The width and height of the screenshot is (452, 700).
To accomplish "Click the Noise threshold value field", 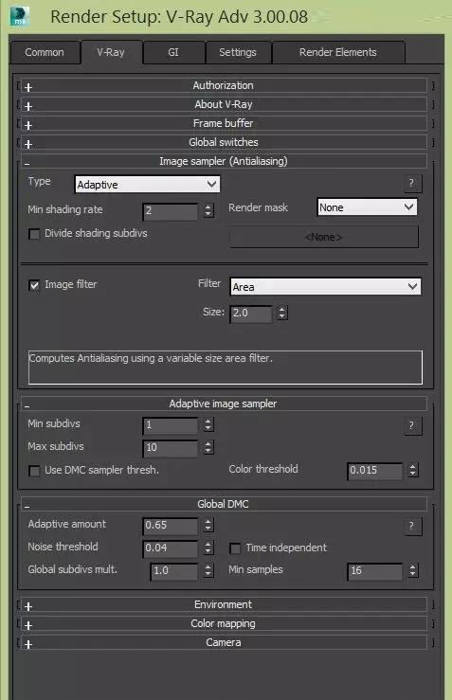I will [171, 548].
